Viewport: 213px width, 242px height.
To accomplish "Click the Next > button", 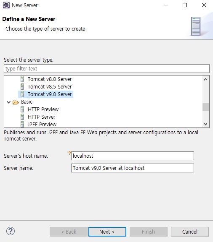I will point(107,232).
